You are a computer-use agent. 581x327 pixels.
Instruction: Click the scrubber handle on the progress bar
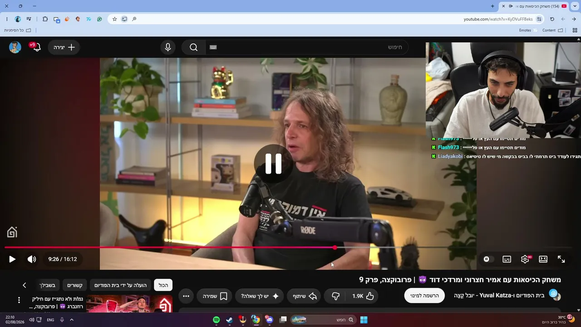335,248
